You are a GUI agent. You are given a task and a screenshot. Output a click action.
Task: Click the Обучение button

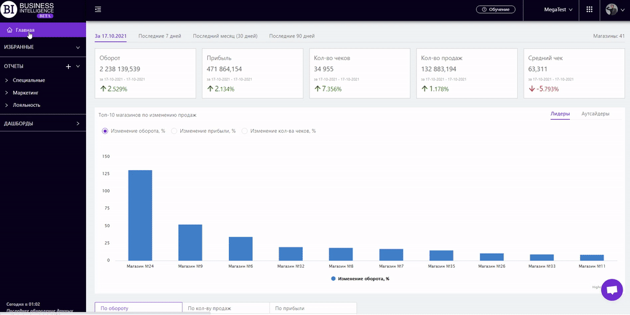[x=495, y=10]
